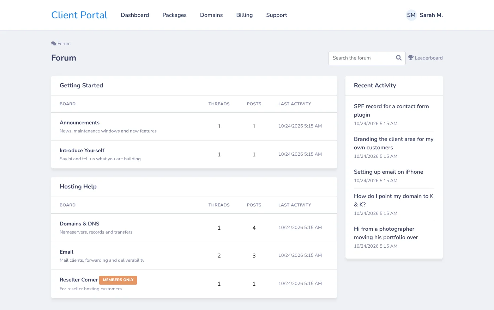Click 'For reseller hosting customers' description

(x=91, y=289)
